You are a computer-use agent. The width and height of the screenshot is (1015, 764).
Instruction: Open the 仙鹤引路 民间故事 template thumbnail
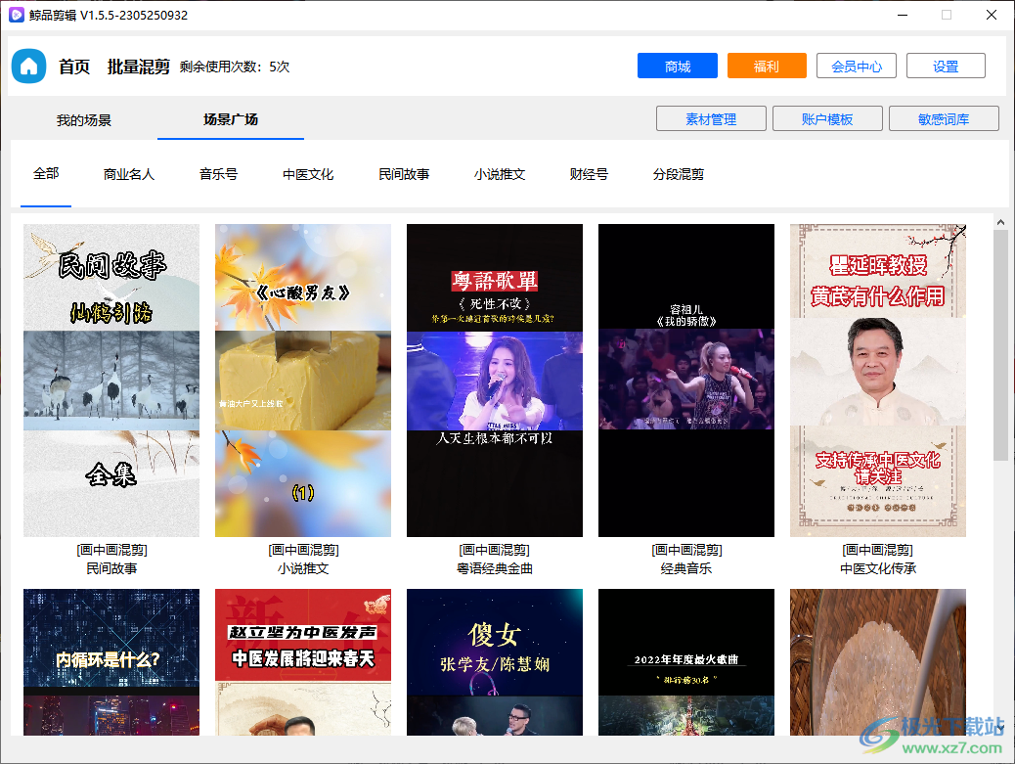coord(111,381)
